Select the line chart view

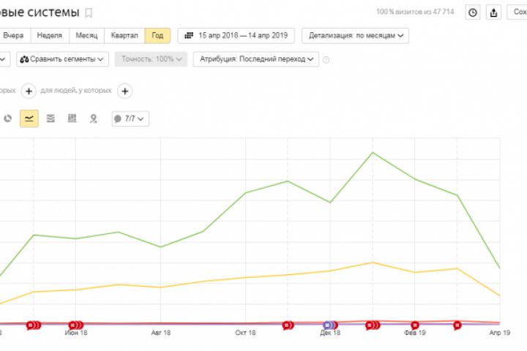tap(29, 118)
